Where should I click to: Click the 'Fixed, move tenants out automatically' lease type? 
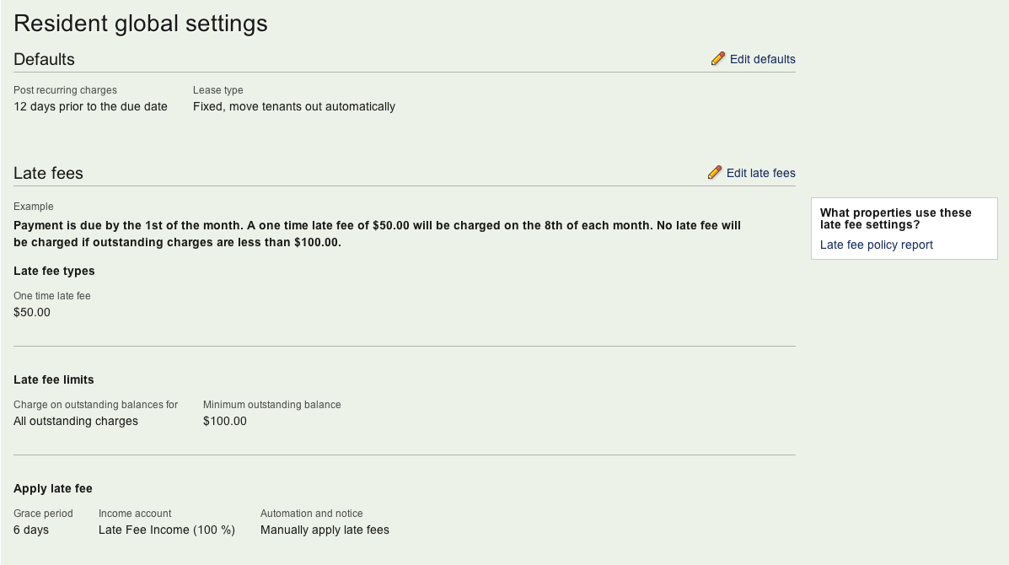point(293,106)
